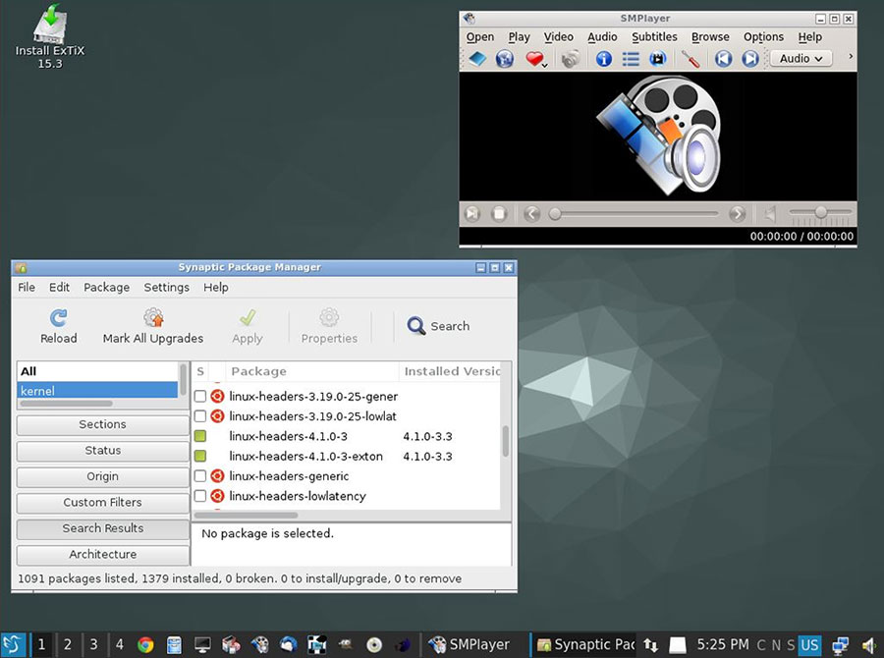Open Custom Filters in Synaptic
Screen dimensions: 884x658
coord(102,503)
